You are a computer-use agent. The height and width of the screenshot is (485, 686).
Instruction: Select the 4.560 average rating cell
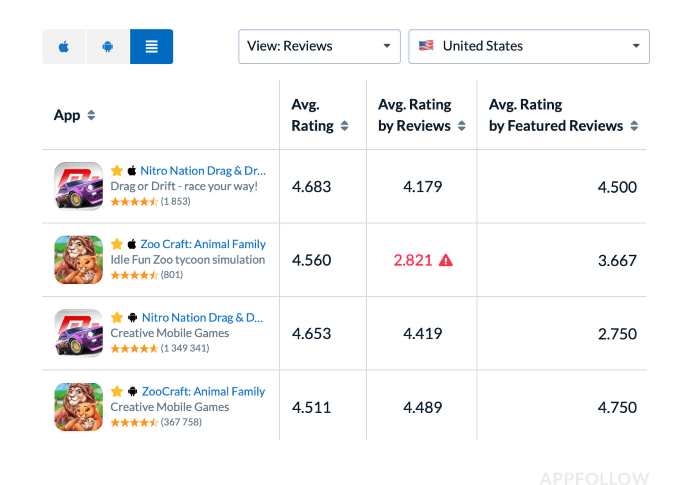coord(312,260)
